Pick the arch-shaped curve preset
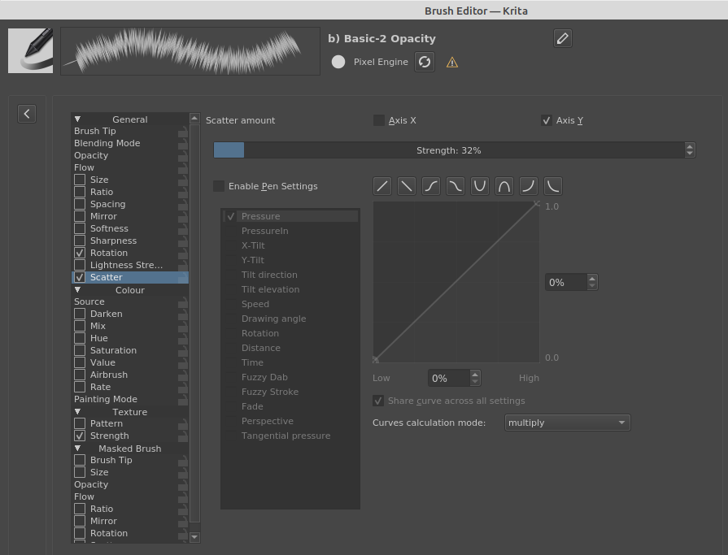The width and height of the screenshot is (728, 555). point(504,186)
